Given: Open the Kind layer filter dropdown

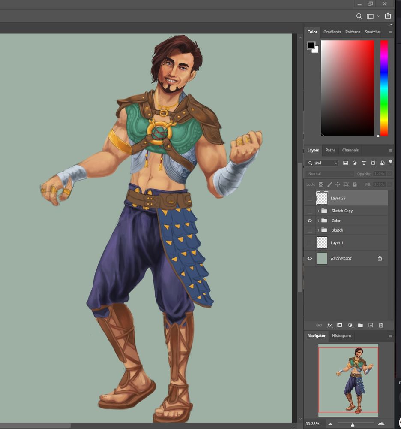Looking at the screenshot, I should [323, 163].
